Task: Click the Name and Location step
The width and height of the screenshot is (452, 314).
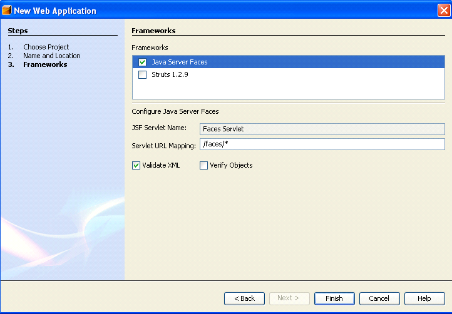Action: pyautogui.click(x=52, y=56)
